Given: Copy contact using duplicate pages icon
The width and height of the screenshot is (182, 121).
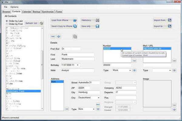Looking at the screenshot, I should pyautogui.click(x=75, y=37).
